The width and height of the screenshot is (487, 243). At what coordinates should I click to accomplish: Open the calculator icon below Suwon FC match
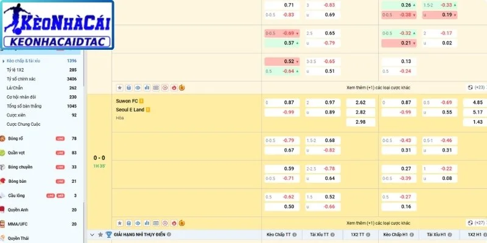point(128,223)
